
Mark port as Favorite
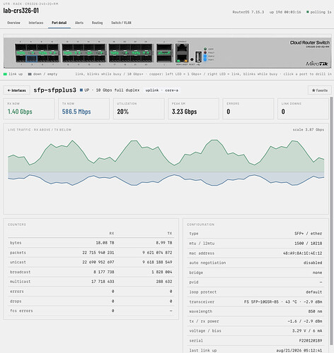[320, 90]
